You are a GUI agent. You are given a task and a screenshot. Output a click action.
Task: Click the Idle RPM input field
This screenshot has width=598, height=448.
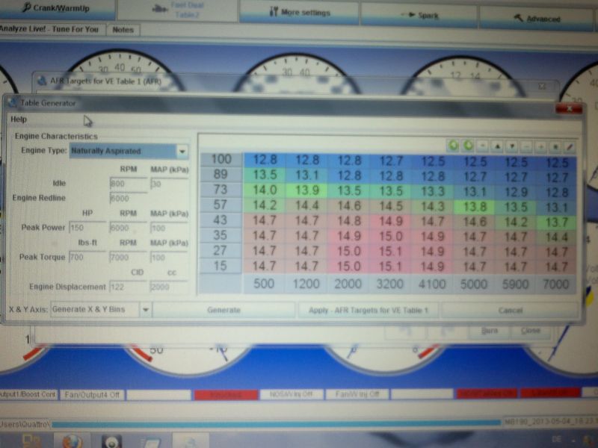point(128,183)
